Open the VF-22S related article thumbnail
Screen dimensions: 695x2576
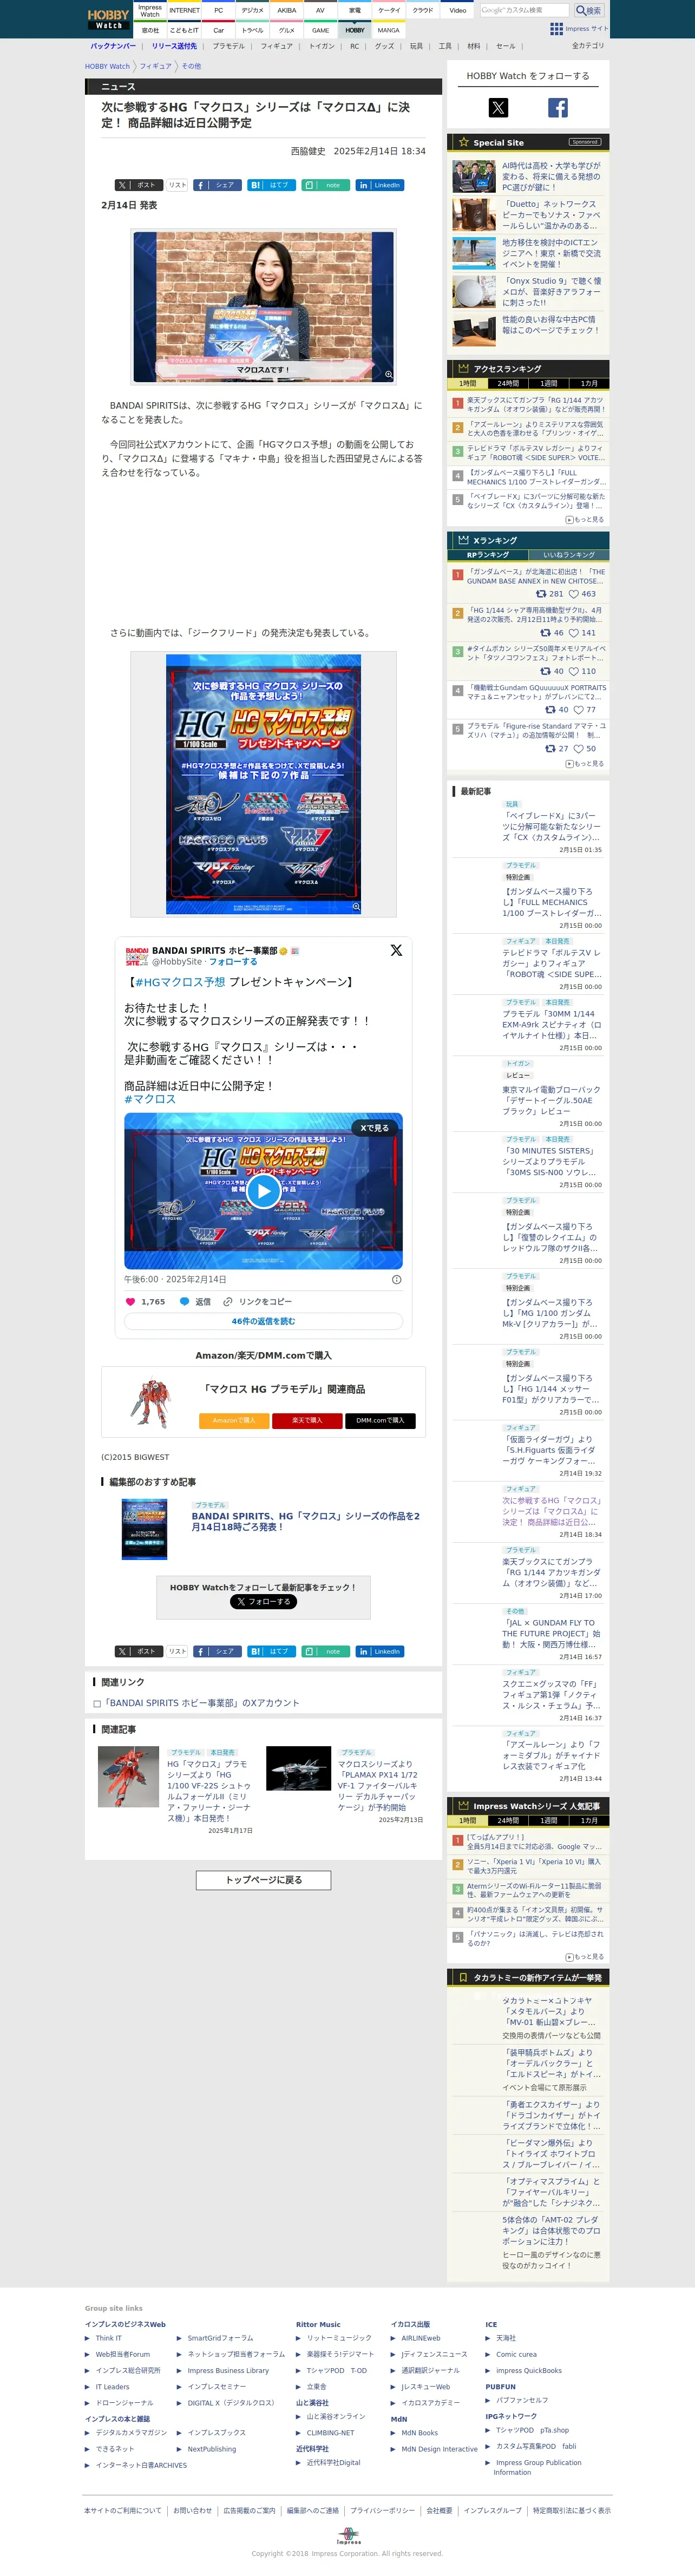click(128, 1777)
